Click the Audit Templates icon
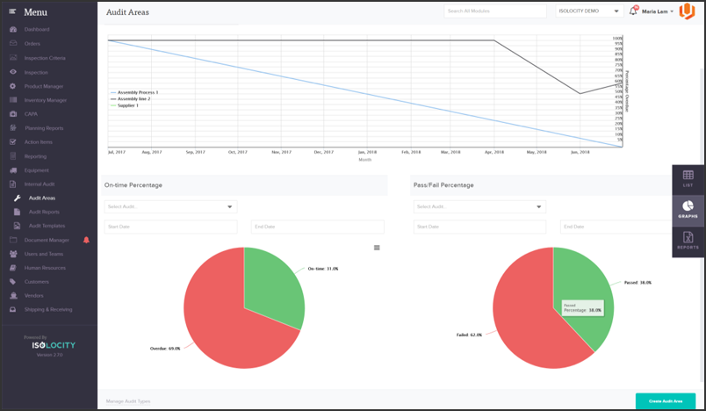706x411 pixels. point(17,226)
